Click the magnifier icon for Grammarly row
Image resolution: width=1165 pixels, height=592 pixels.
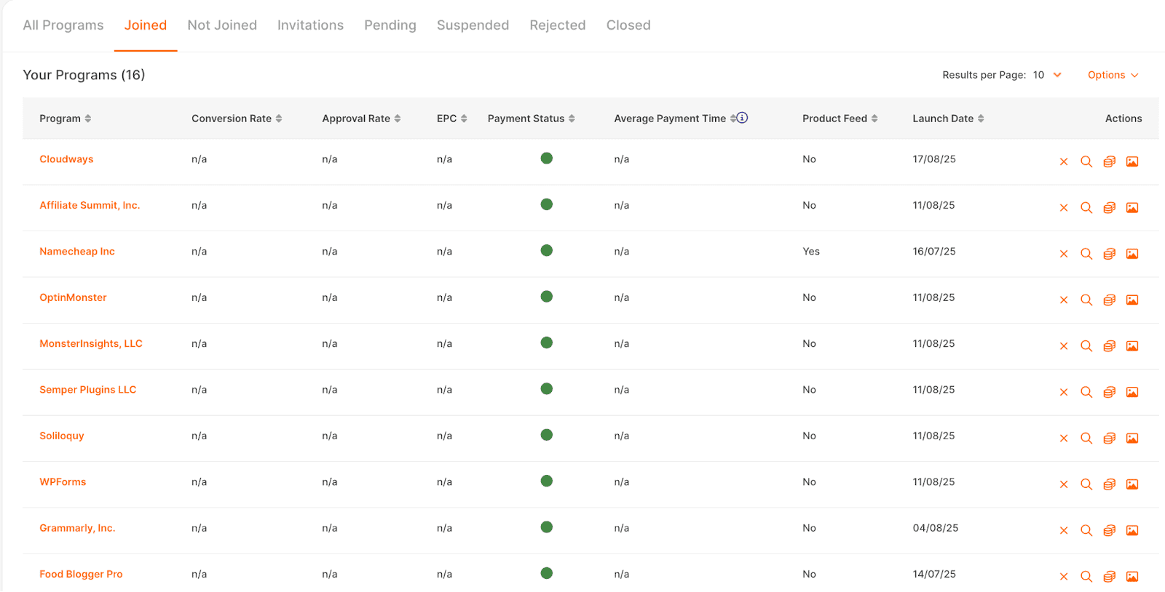[1086, 530]
